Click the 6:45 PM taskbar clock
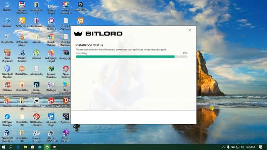 [x=250, y=147]
